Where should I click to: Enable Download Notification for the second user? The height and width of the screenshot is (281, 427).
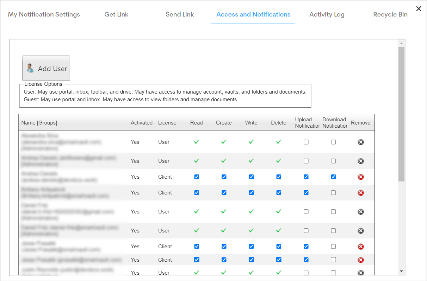coord(333,161)
